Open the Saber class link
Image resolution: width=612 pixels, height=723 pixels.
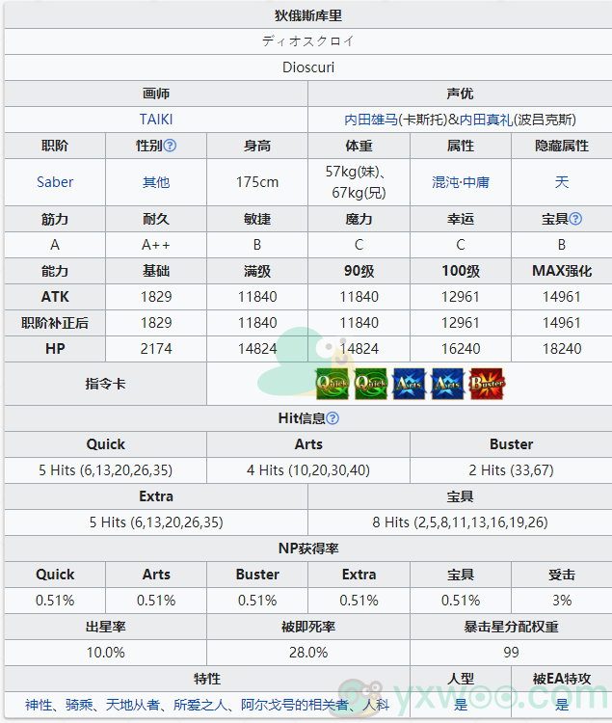(55, 182)
